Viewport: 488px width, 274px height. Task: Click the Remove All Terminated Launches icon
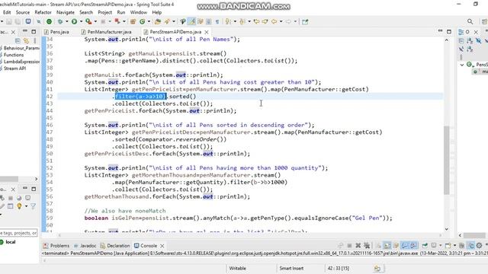point(367,245)
